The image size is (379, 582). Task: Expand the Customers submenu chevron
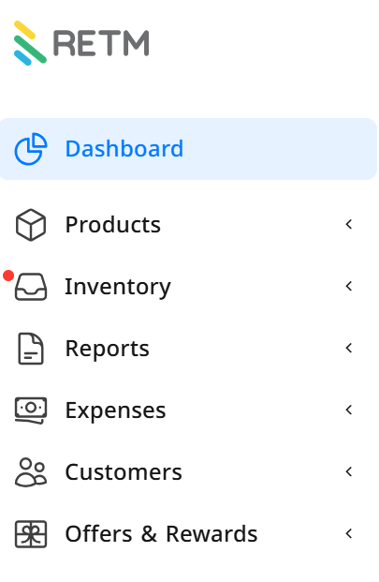click(349, 471)
